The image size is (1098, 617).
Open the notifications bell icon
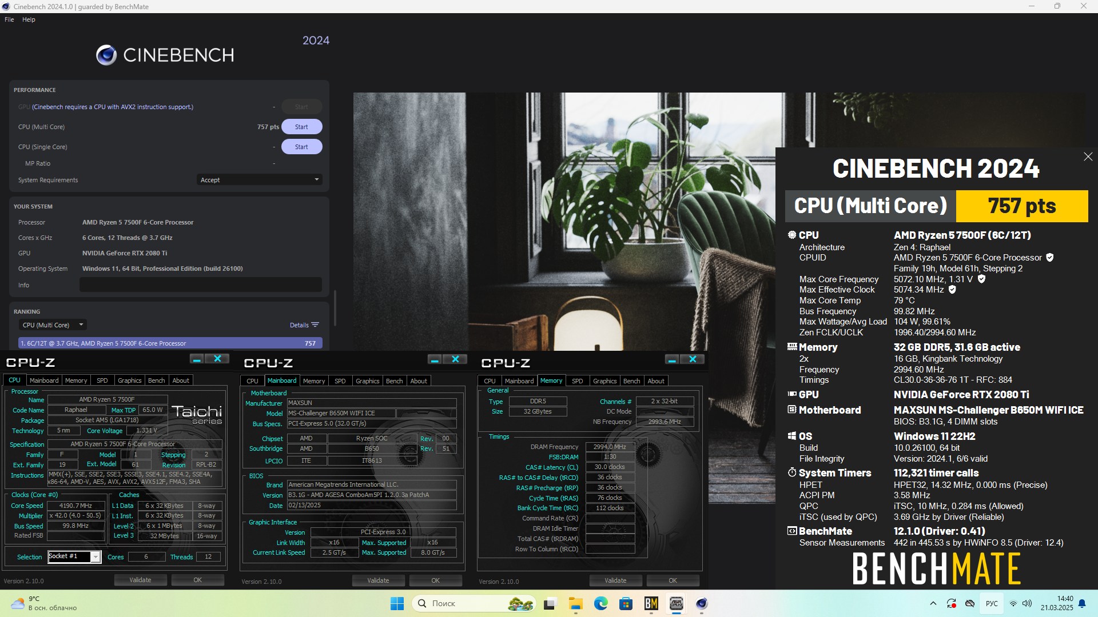(x=1082, y=603)
